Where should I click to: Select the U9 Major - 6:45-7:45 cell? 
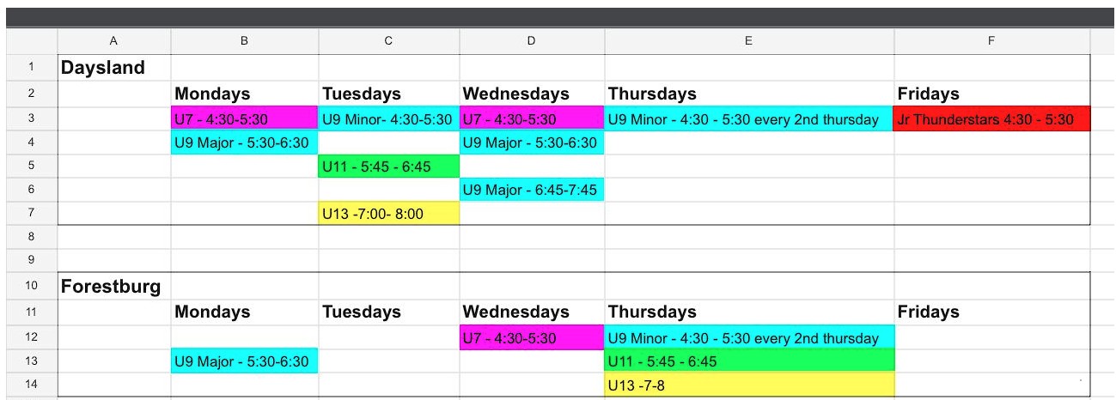click(x=532, y=190)
